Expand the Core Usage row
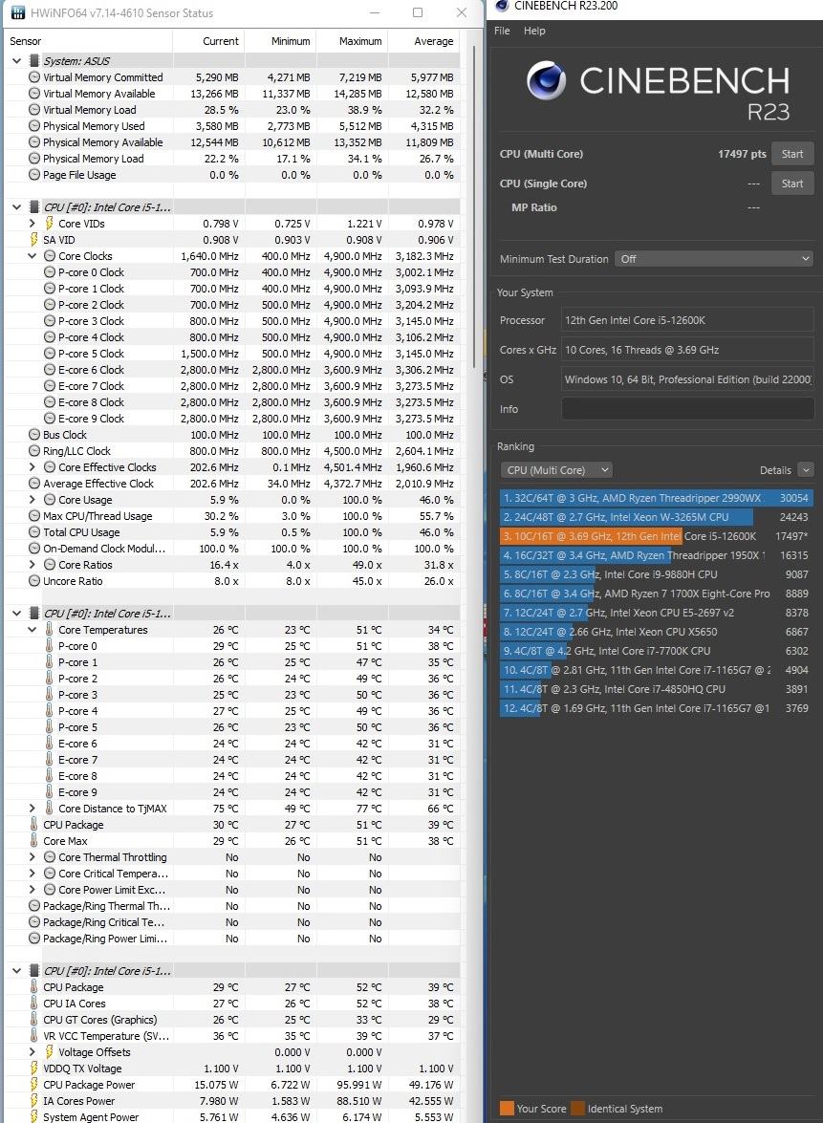 tap(32, 500)
